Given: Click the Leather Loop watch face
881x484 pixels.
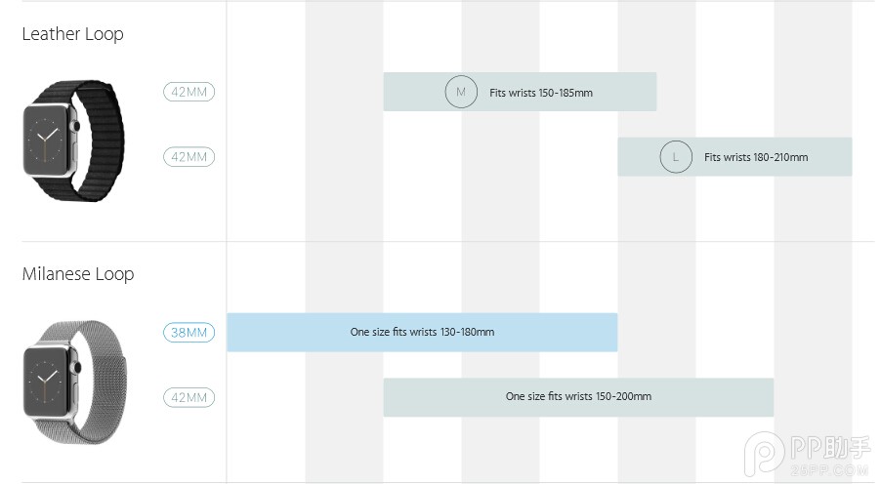Looking at the screenshot, I should [x=48, y=140].
